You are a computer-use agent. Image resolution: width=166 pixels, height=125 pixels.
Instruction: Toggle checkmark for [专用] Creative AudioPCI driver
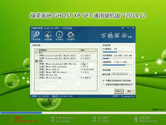pyautogui.click(x=36, y=56)
